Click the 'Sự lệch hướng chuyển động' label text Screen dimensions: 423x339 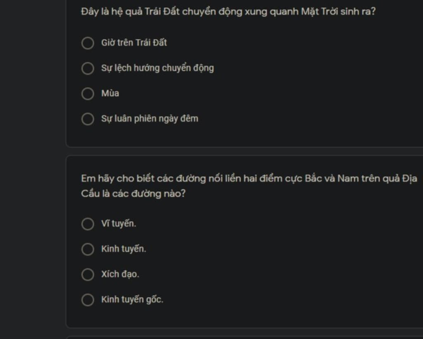(x=157, y=68)
